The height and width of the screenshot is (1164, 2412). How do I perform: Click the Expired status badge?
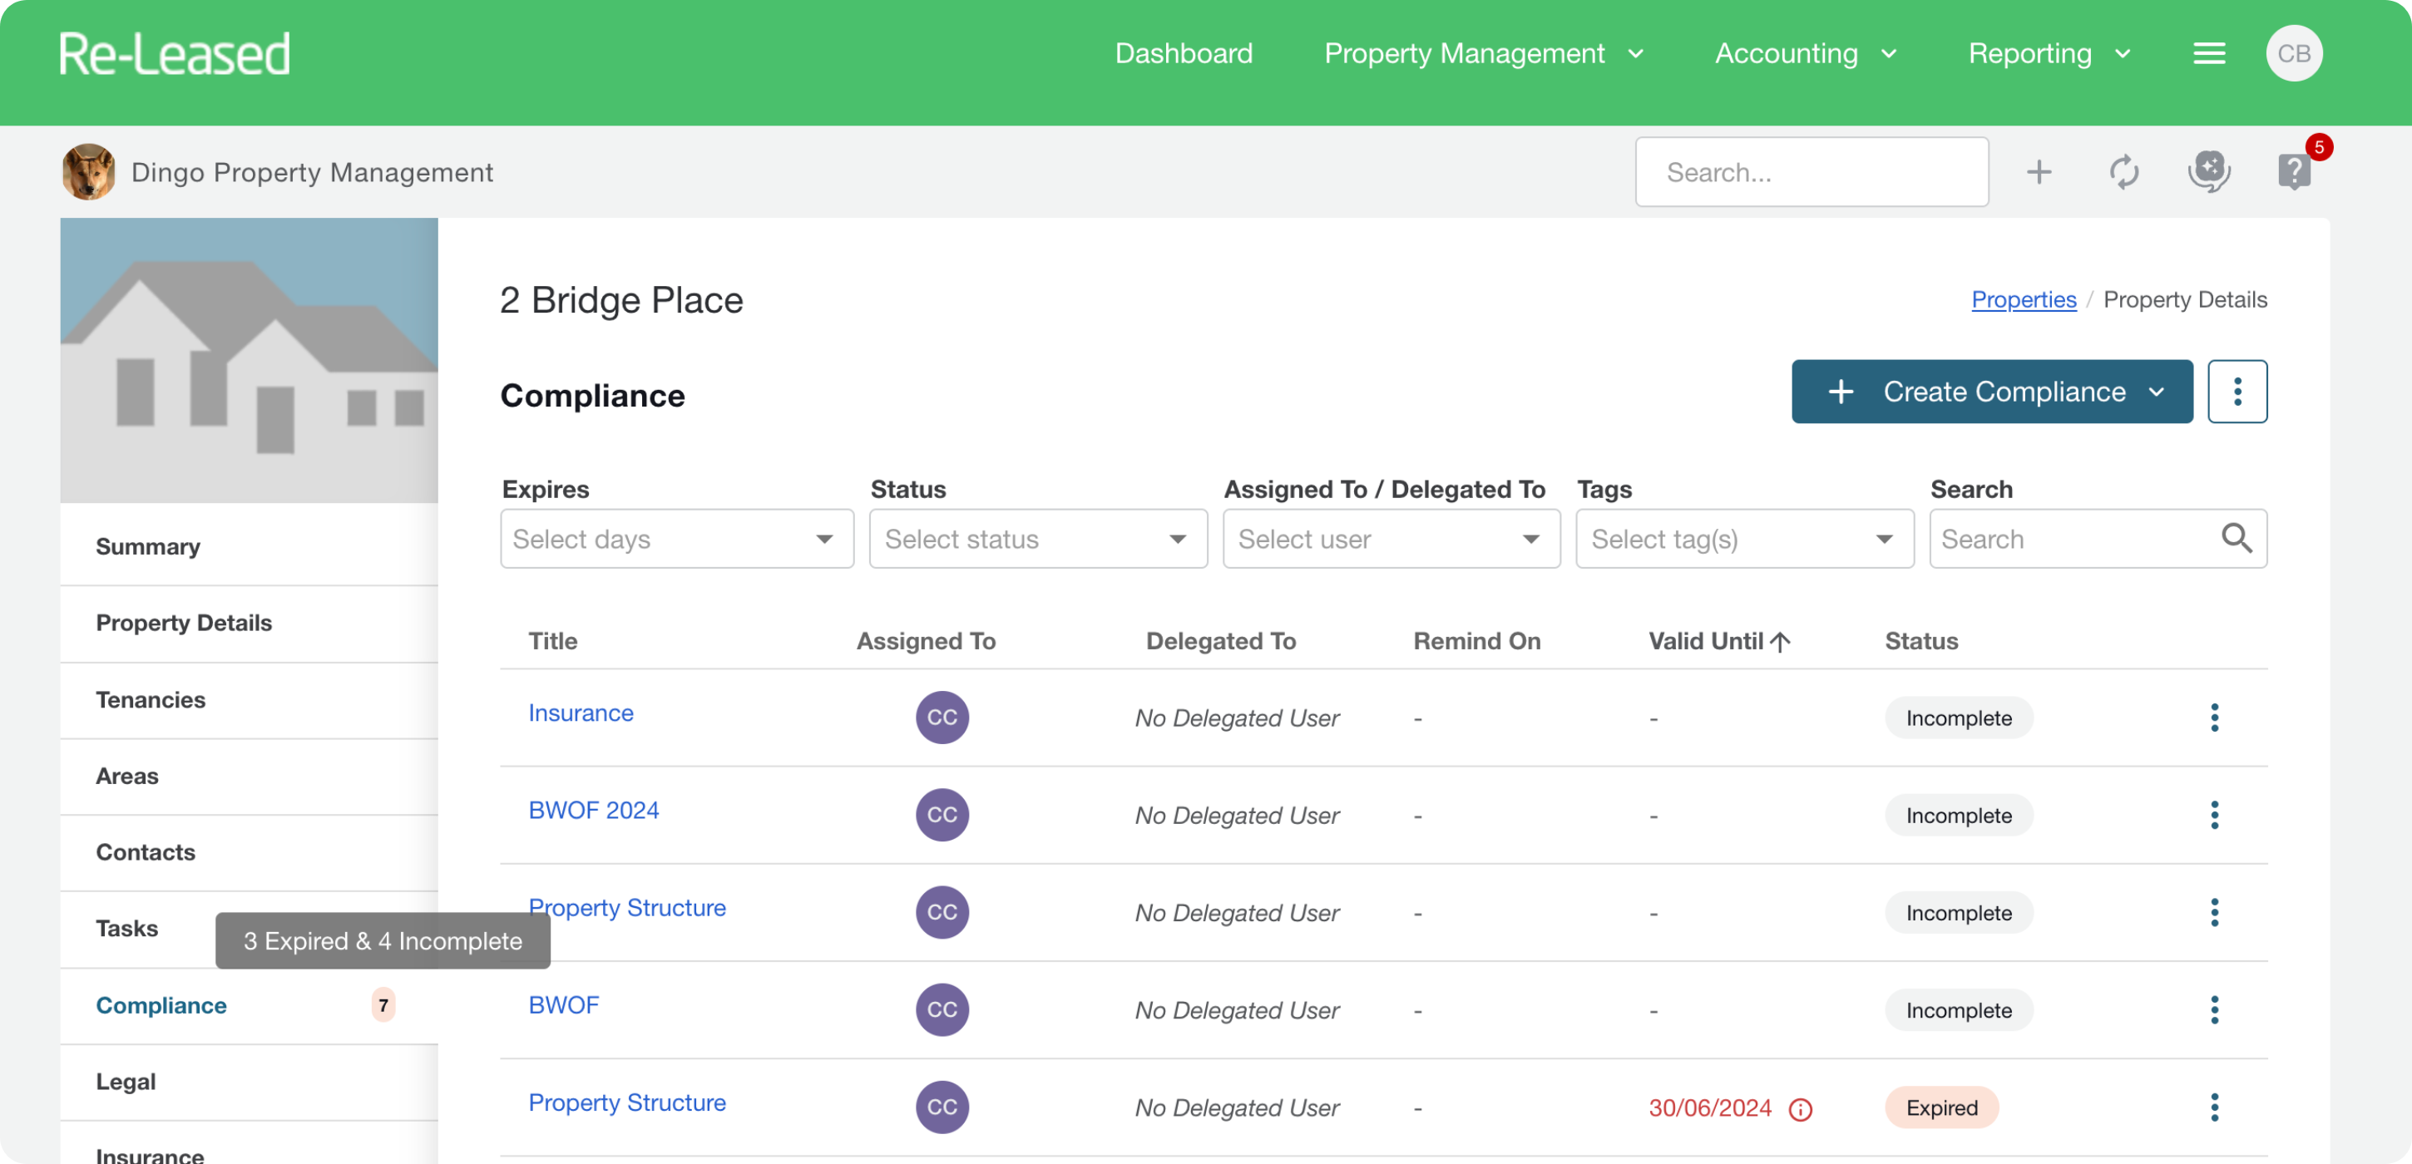click(1941, 1107)
